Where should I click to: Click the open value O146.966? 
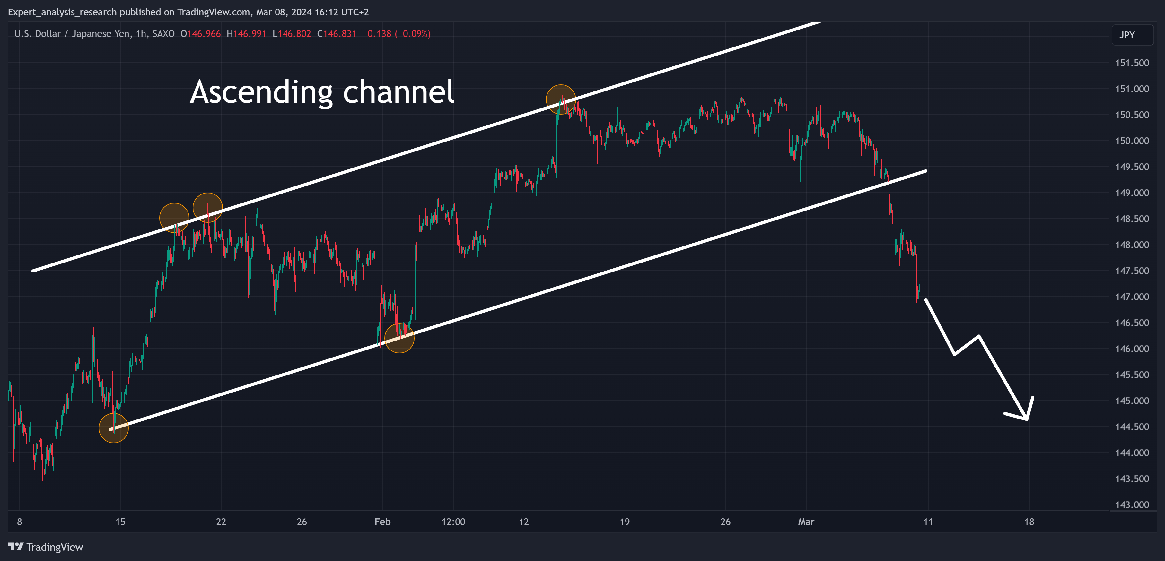point(201,34)
